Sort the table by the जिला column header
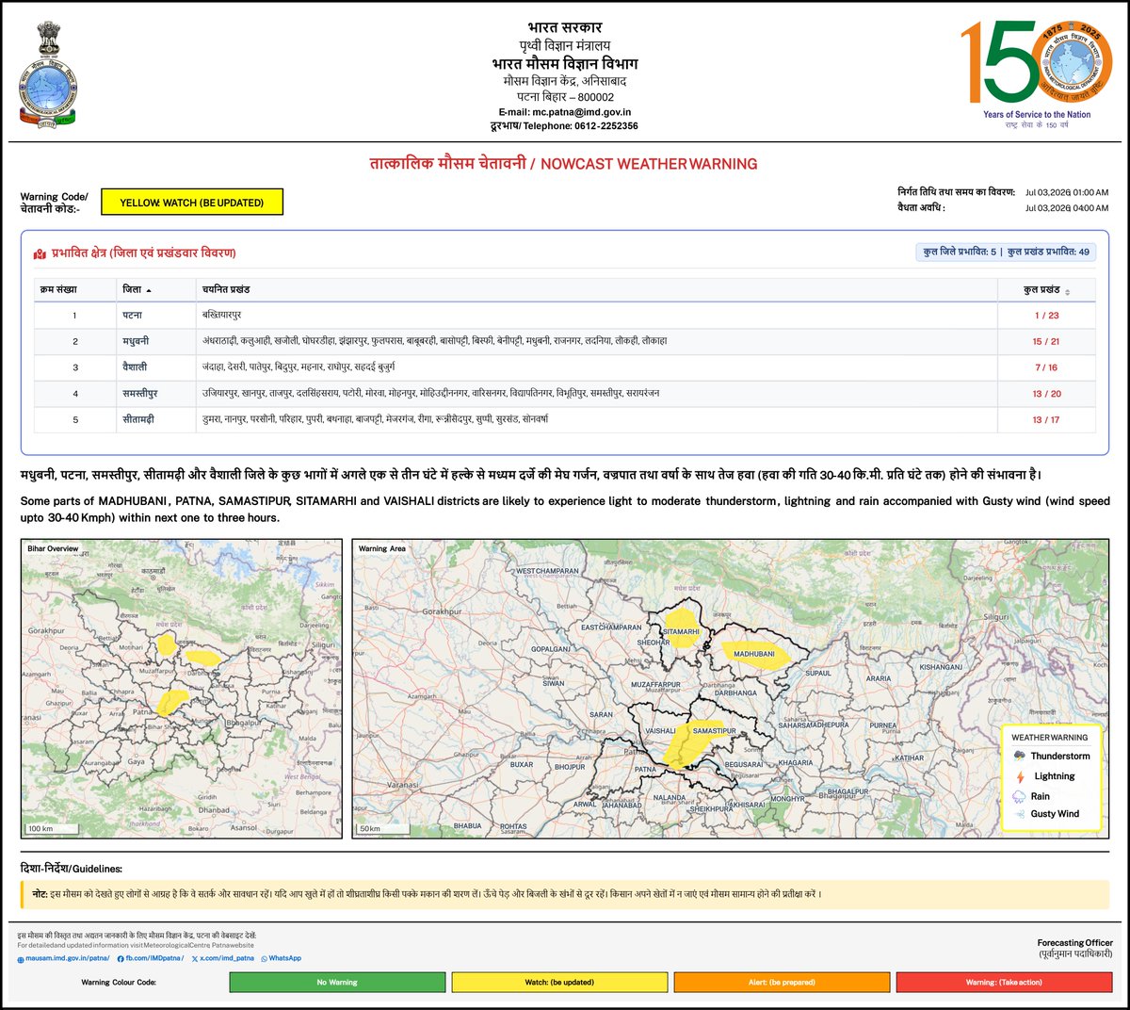This screenshot has width=1130, height=1010. pos(137,289)
